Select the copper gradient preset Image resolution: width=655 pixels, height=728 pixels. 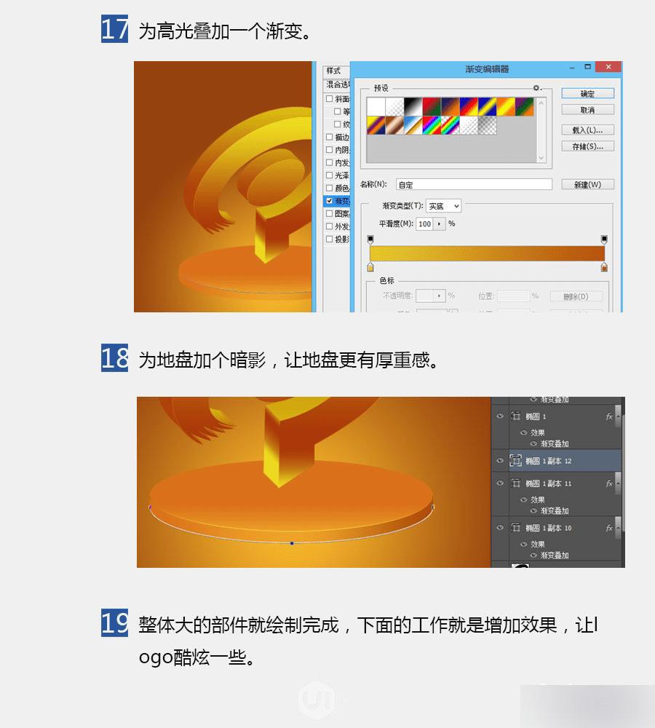pyautogui.click(x=394, y=125)
